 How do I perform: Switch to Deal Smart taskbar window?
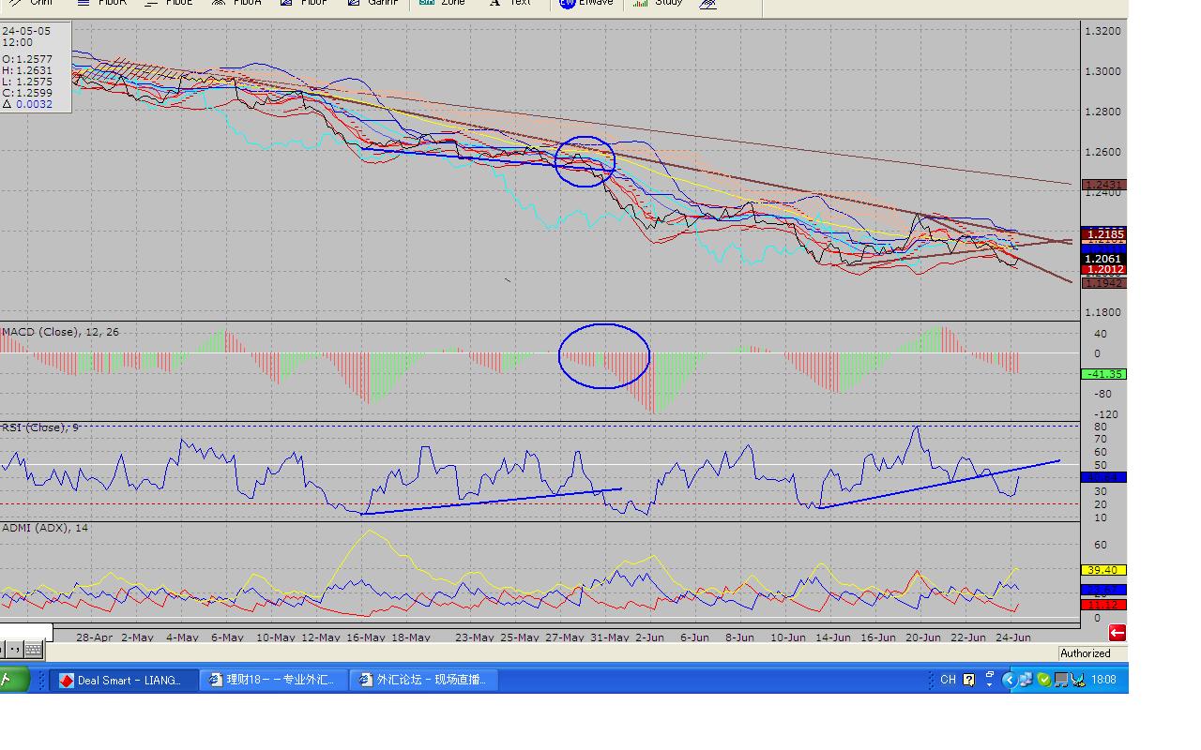click(124, 681)
